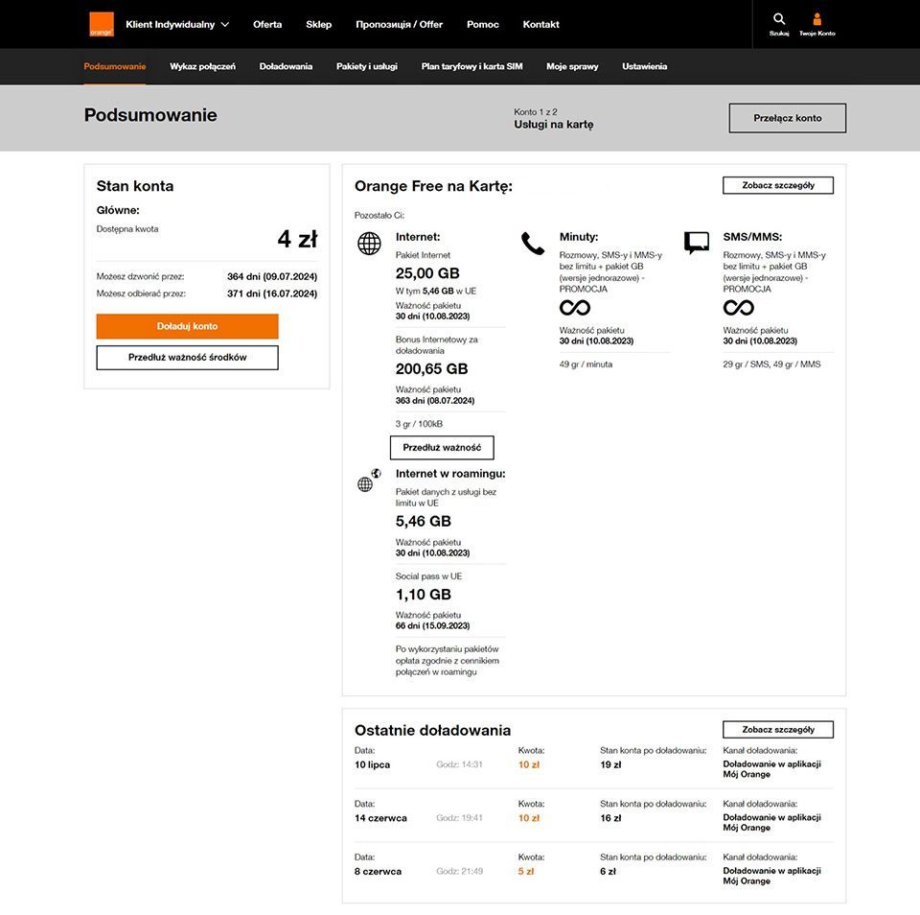Open search with the magnifier icon
The width and height of the screenshot is (920, 915).
tap(779, 19)
